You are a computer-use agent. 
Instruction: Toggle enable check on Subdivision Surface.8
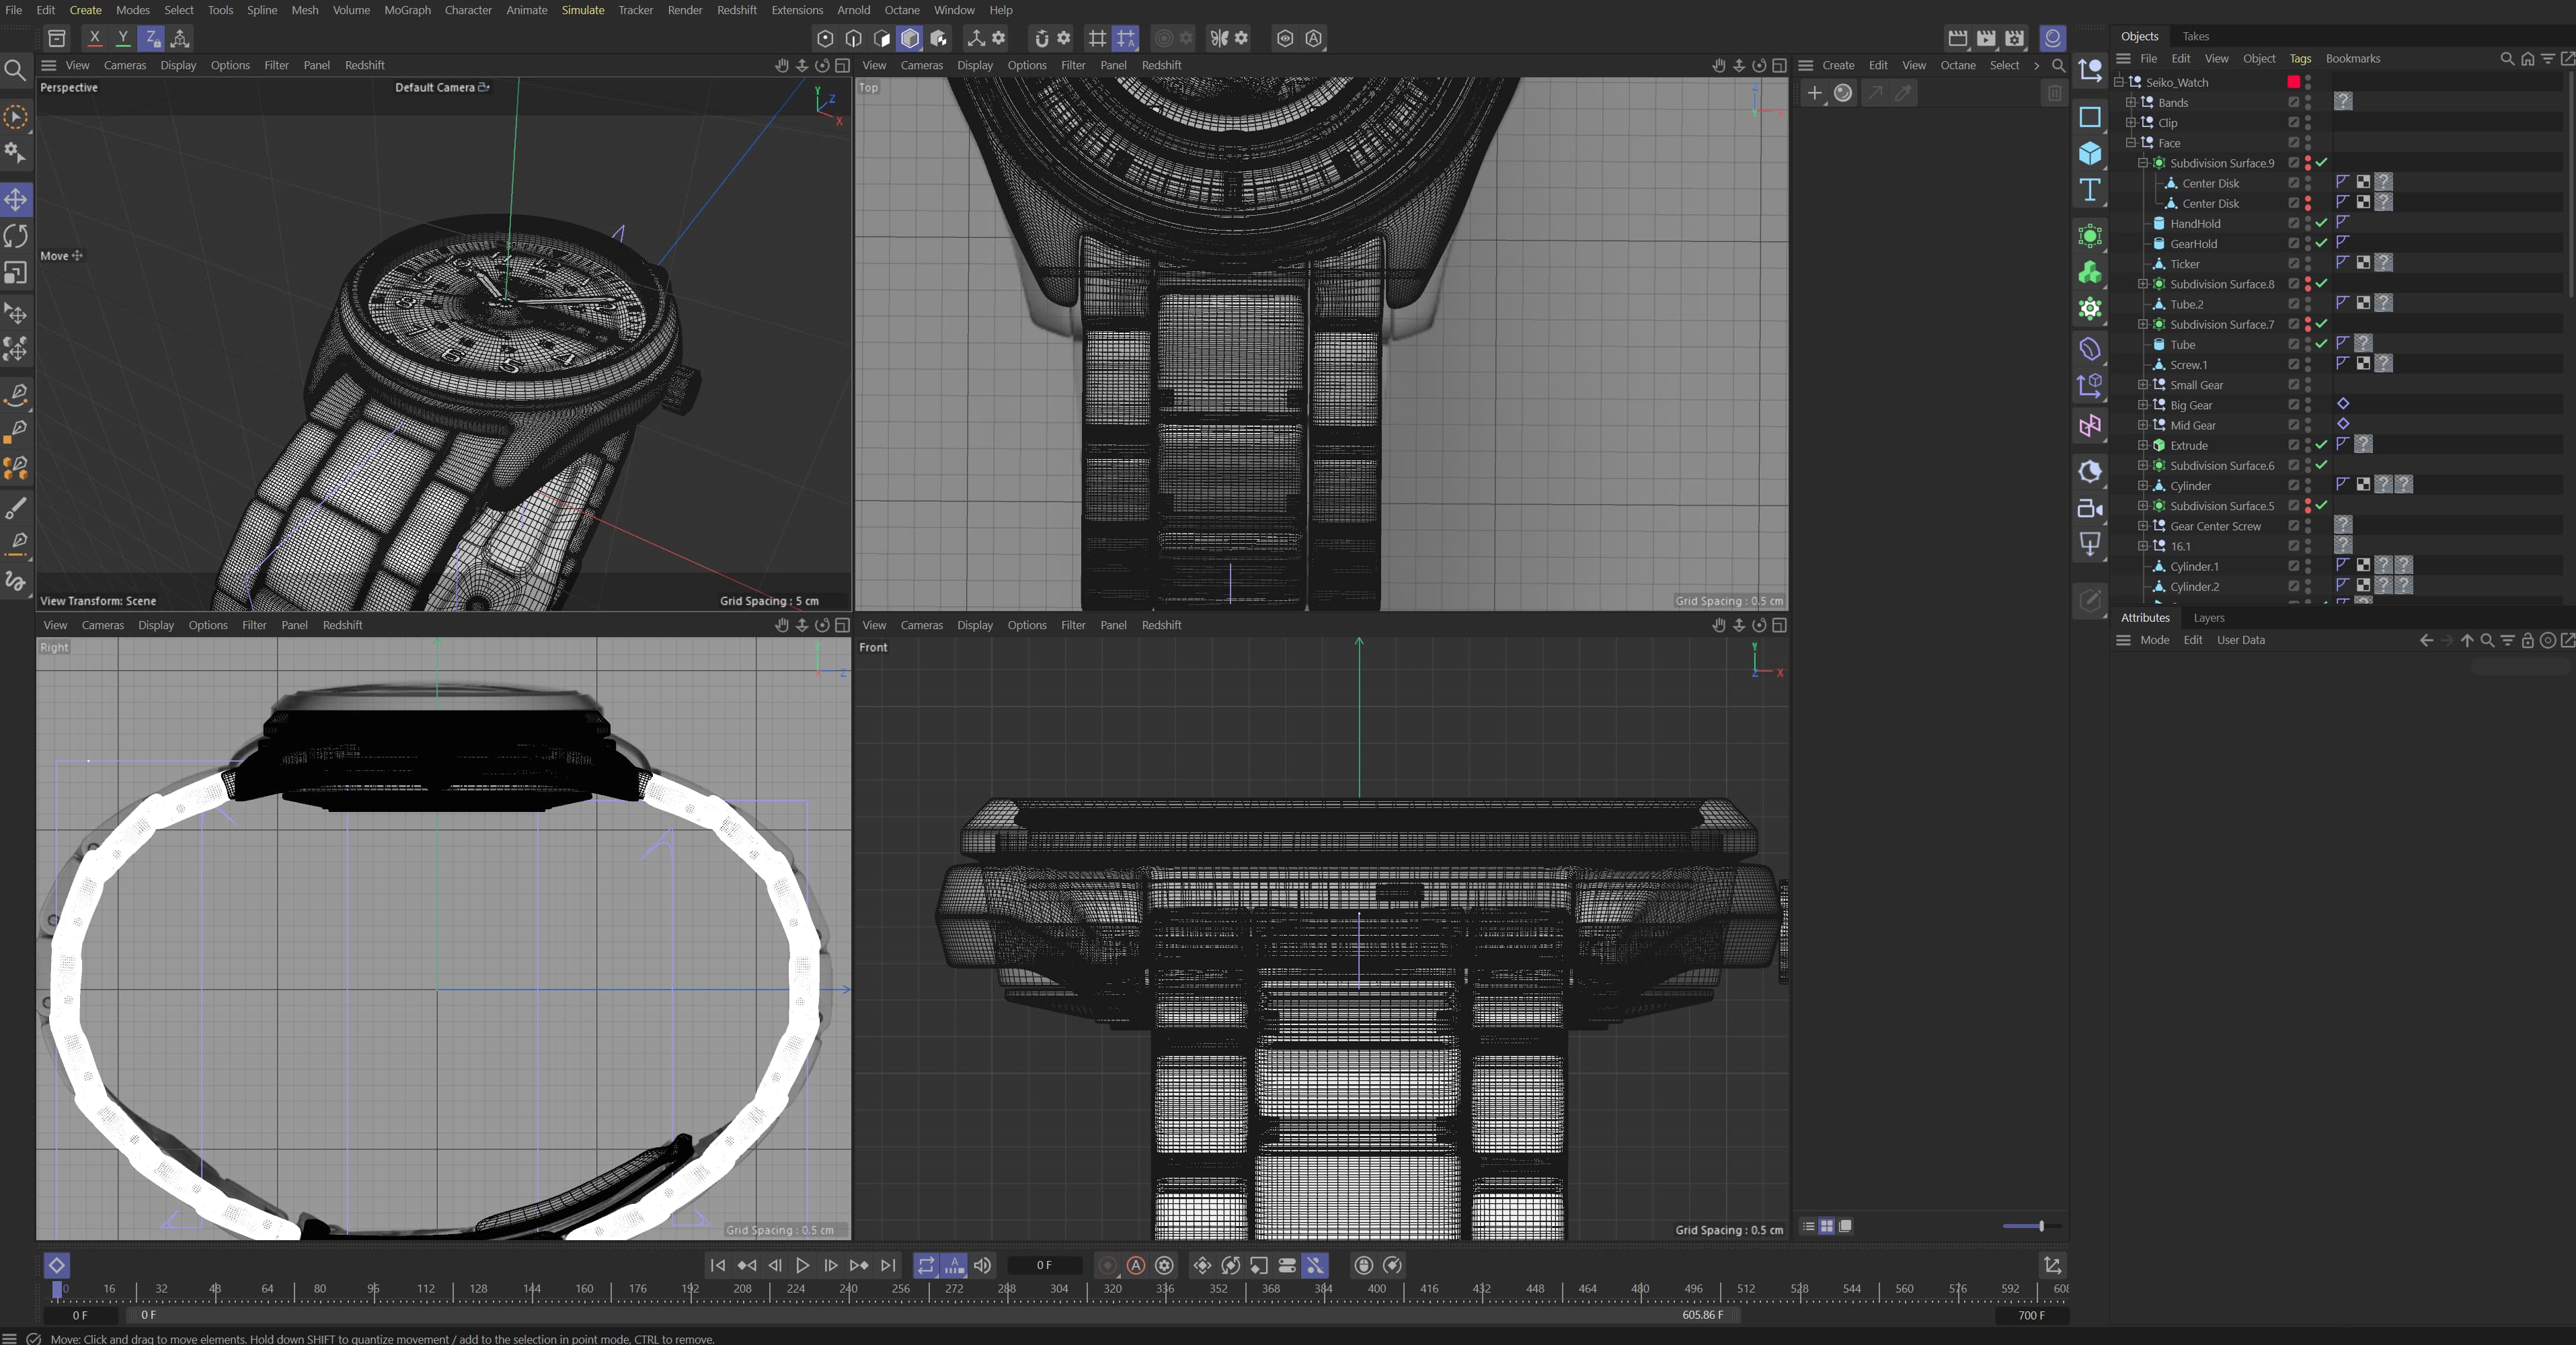point(2322,284)
